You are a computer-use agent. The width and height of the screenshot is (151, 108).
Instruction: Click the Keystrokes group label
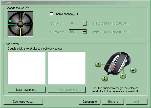[x=12, y=44]
